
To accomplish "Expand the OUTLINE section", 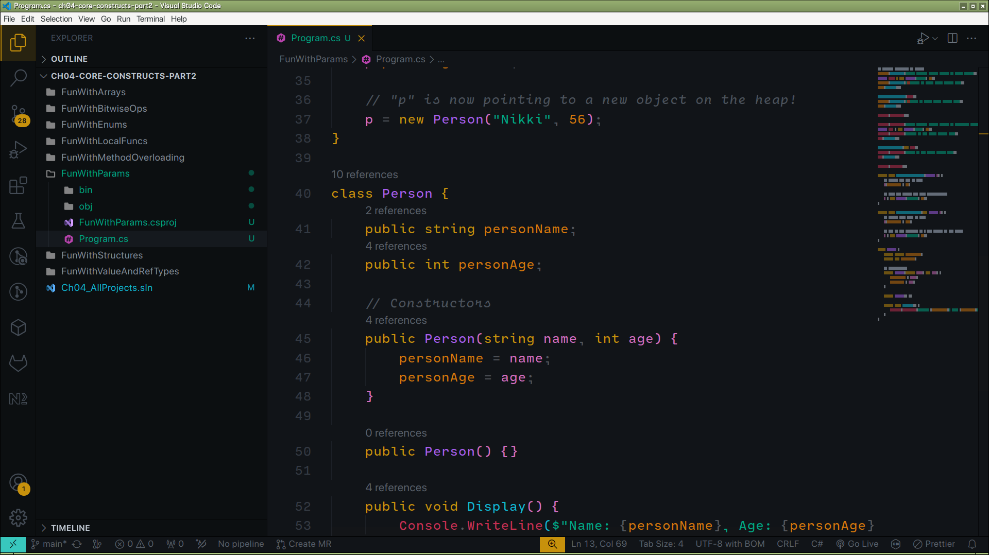I will 69,59.
